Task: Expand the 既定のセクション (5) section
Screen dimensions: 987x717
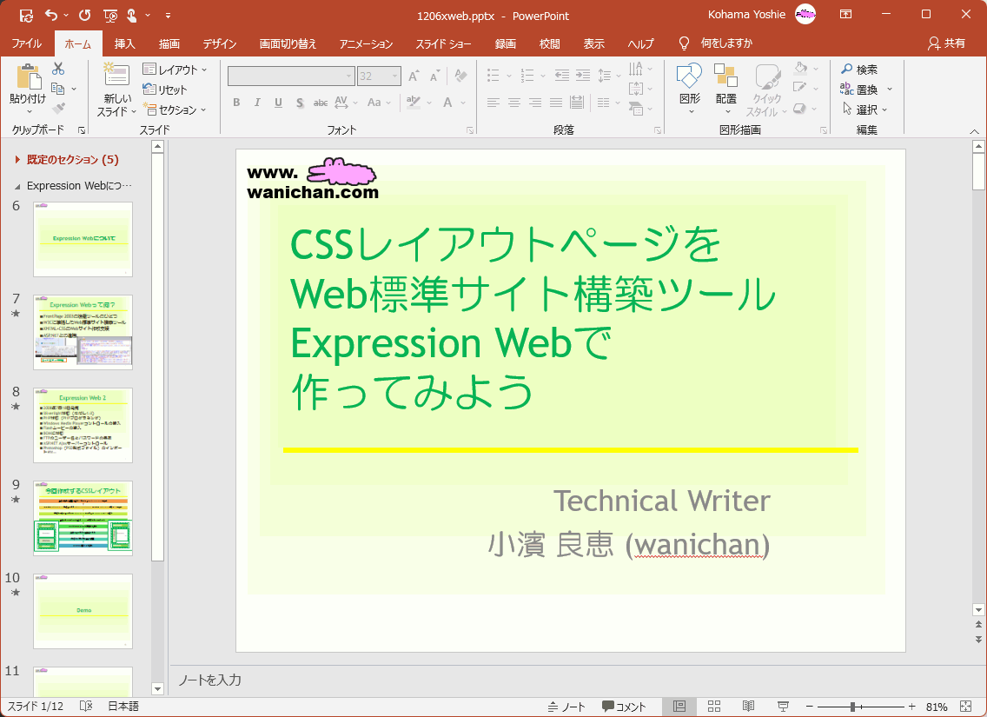Action: coord(17,160)
